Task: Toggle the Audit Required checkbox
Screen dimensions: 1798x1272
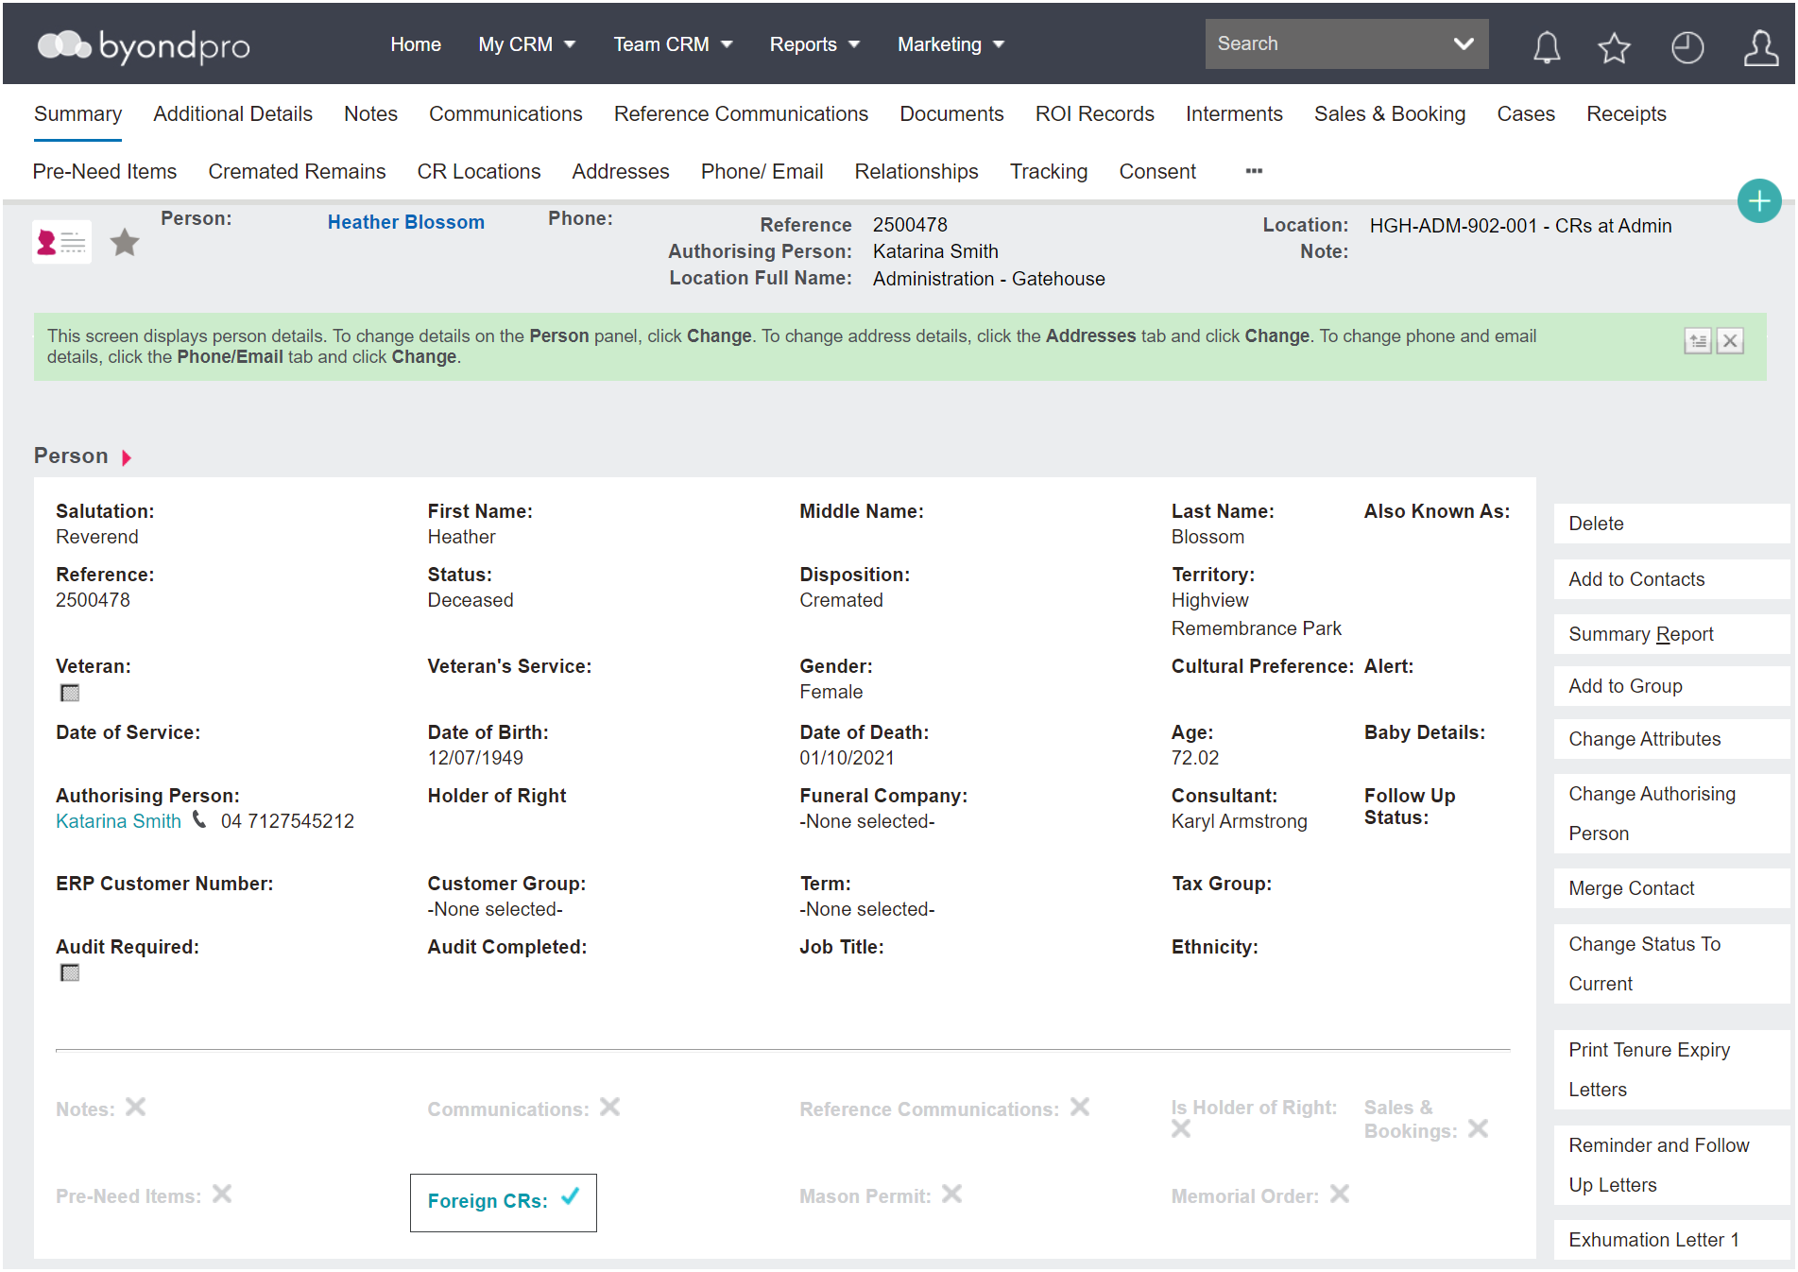Action: (x=70, y=973)
